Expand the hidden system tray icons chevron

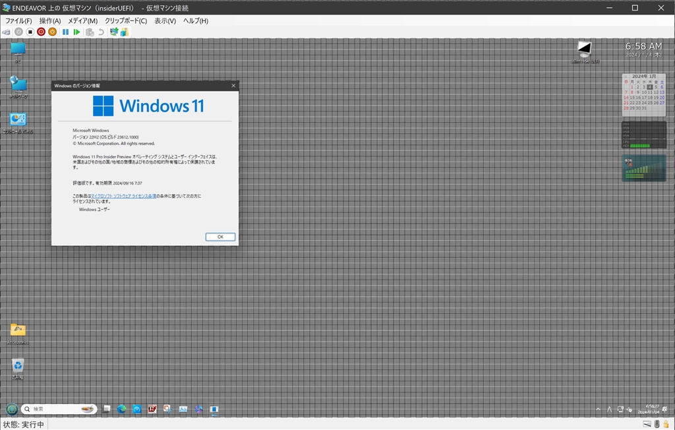[598, 410]
